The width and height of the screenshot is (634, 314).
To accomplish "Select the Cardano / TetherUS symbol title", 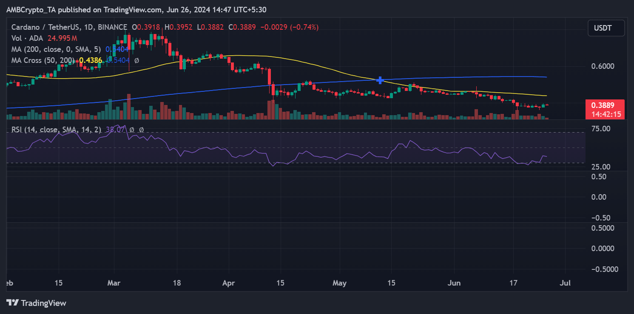I will click(x=68, y=27).
